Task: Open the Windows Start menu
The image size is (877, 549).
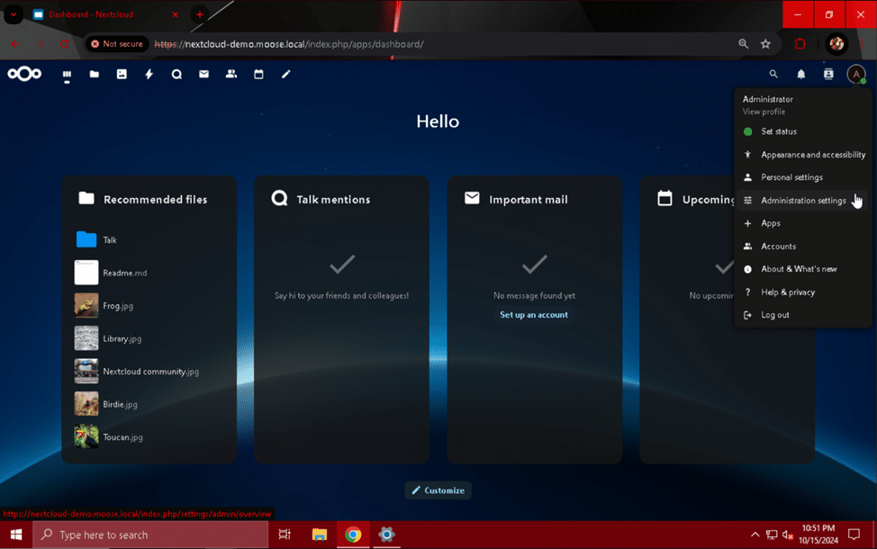Action: [x=16, y=535]
